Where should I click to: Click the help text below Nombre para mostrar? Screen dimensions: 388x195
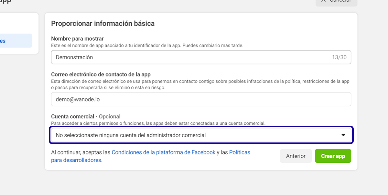pyautogui.click(x=147, y=46)
